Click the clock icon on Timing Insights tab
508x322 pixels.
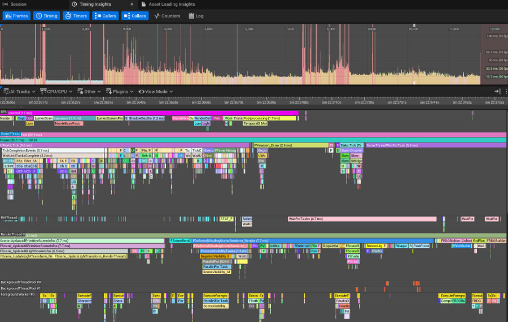[74, 4]
